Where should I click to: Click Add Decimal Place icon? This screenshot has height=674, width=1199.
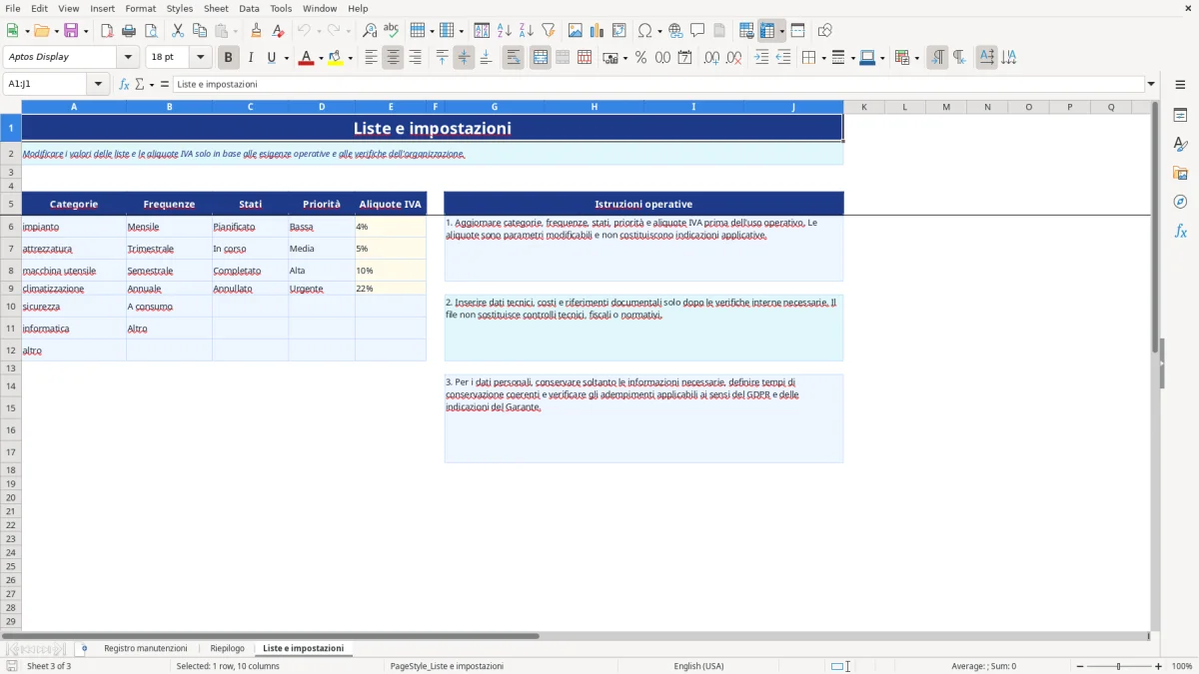click(x=712, y=58)
